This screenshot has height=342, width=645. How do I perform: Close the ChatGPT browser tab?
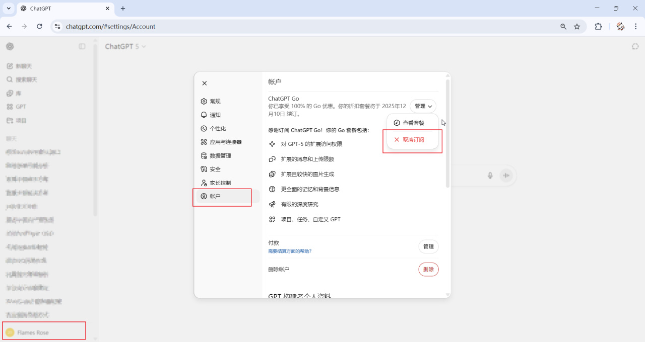coord(107,9)
